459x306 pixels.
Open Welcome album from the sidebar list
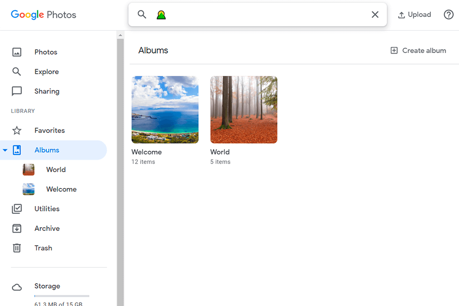tap(62, 189)
